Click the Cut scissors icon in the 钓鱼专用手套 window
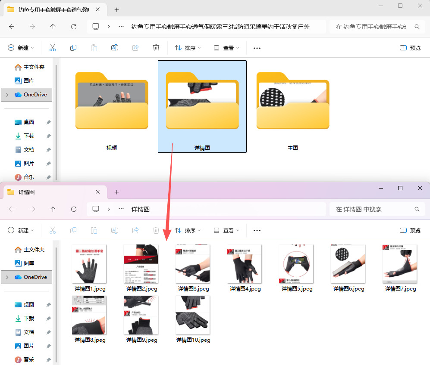Screen dimensions: 430x365 coord(53,48)
